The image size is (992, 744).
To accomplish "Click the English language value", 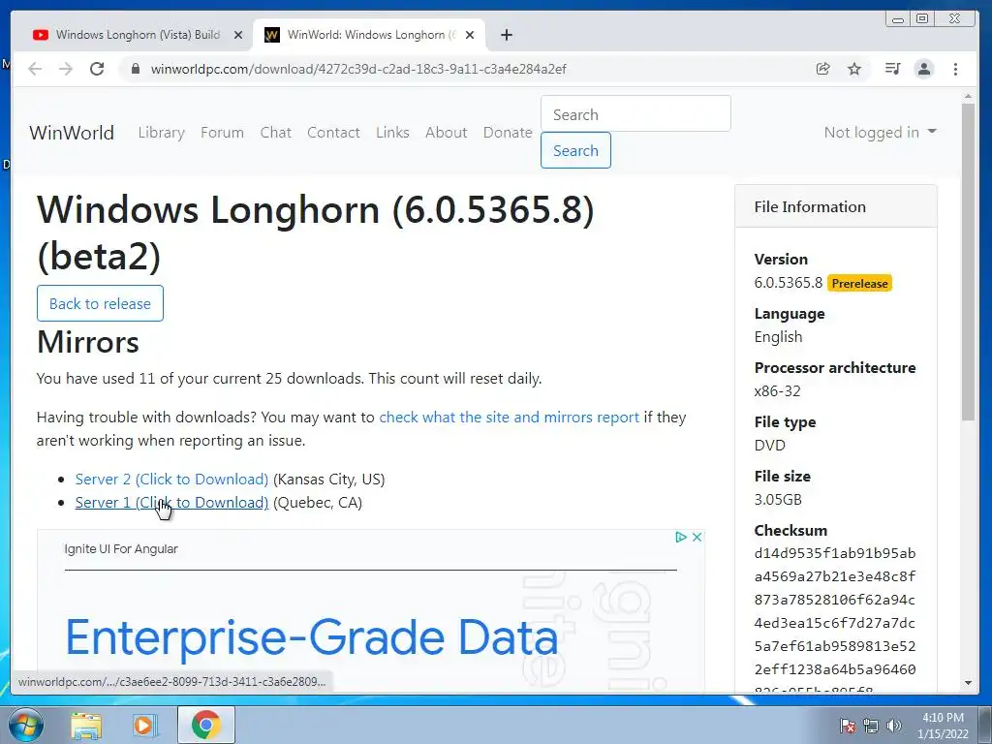I will tap(778, 337).
